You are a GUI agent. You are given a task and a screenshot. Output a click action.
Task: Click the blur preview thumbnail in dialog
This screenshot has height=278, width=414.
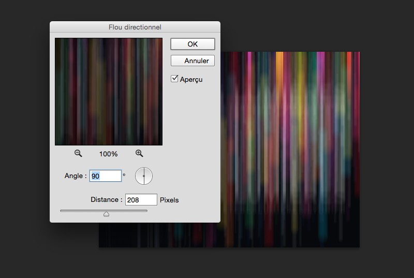(109, 92)
